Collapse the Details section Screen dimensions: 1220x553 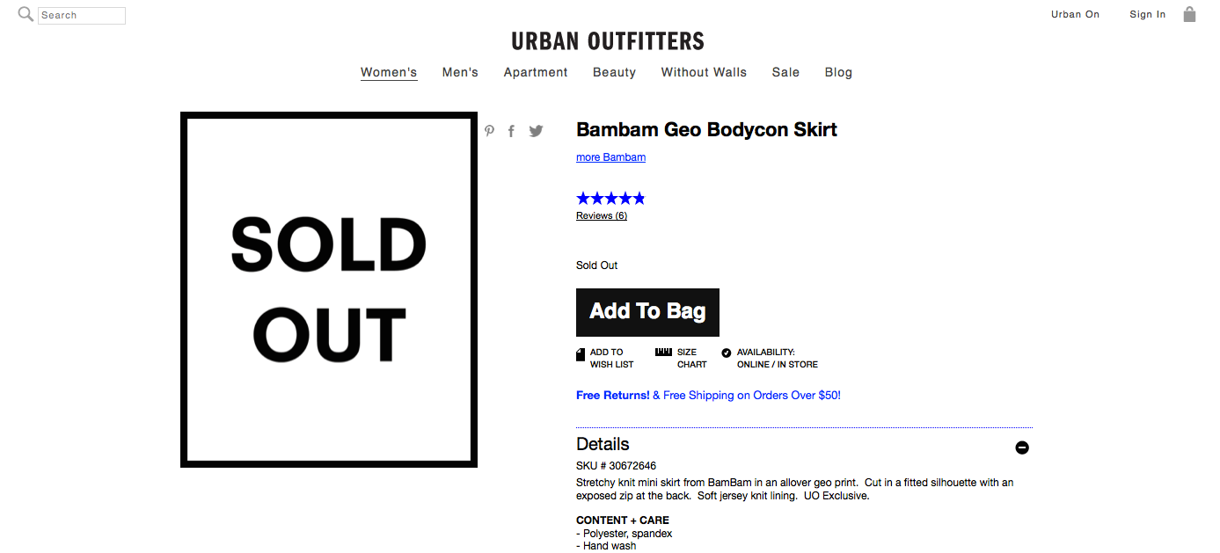click(1022, 447)
